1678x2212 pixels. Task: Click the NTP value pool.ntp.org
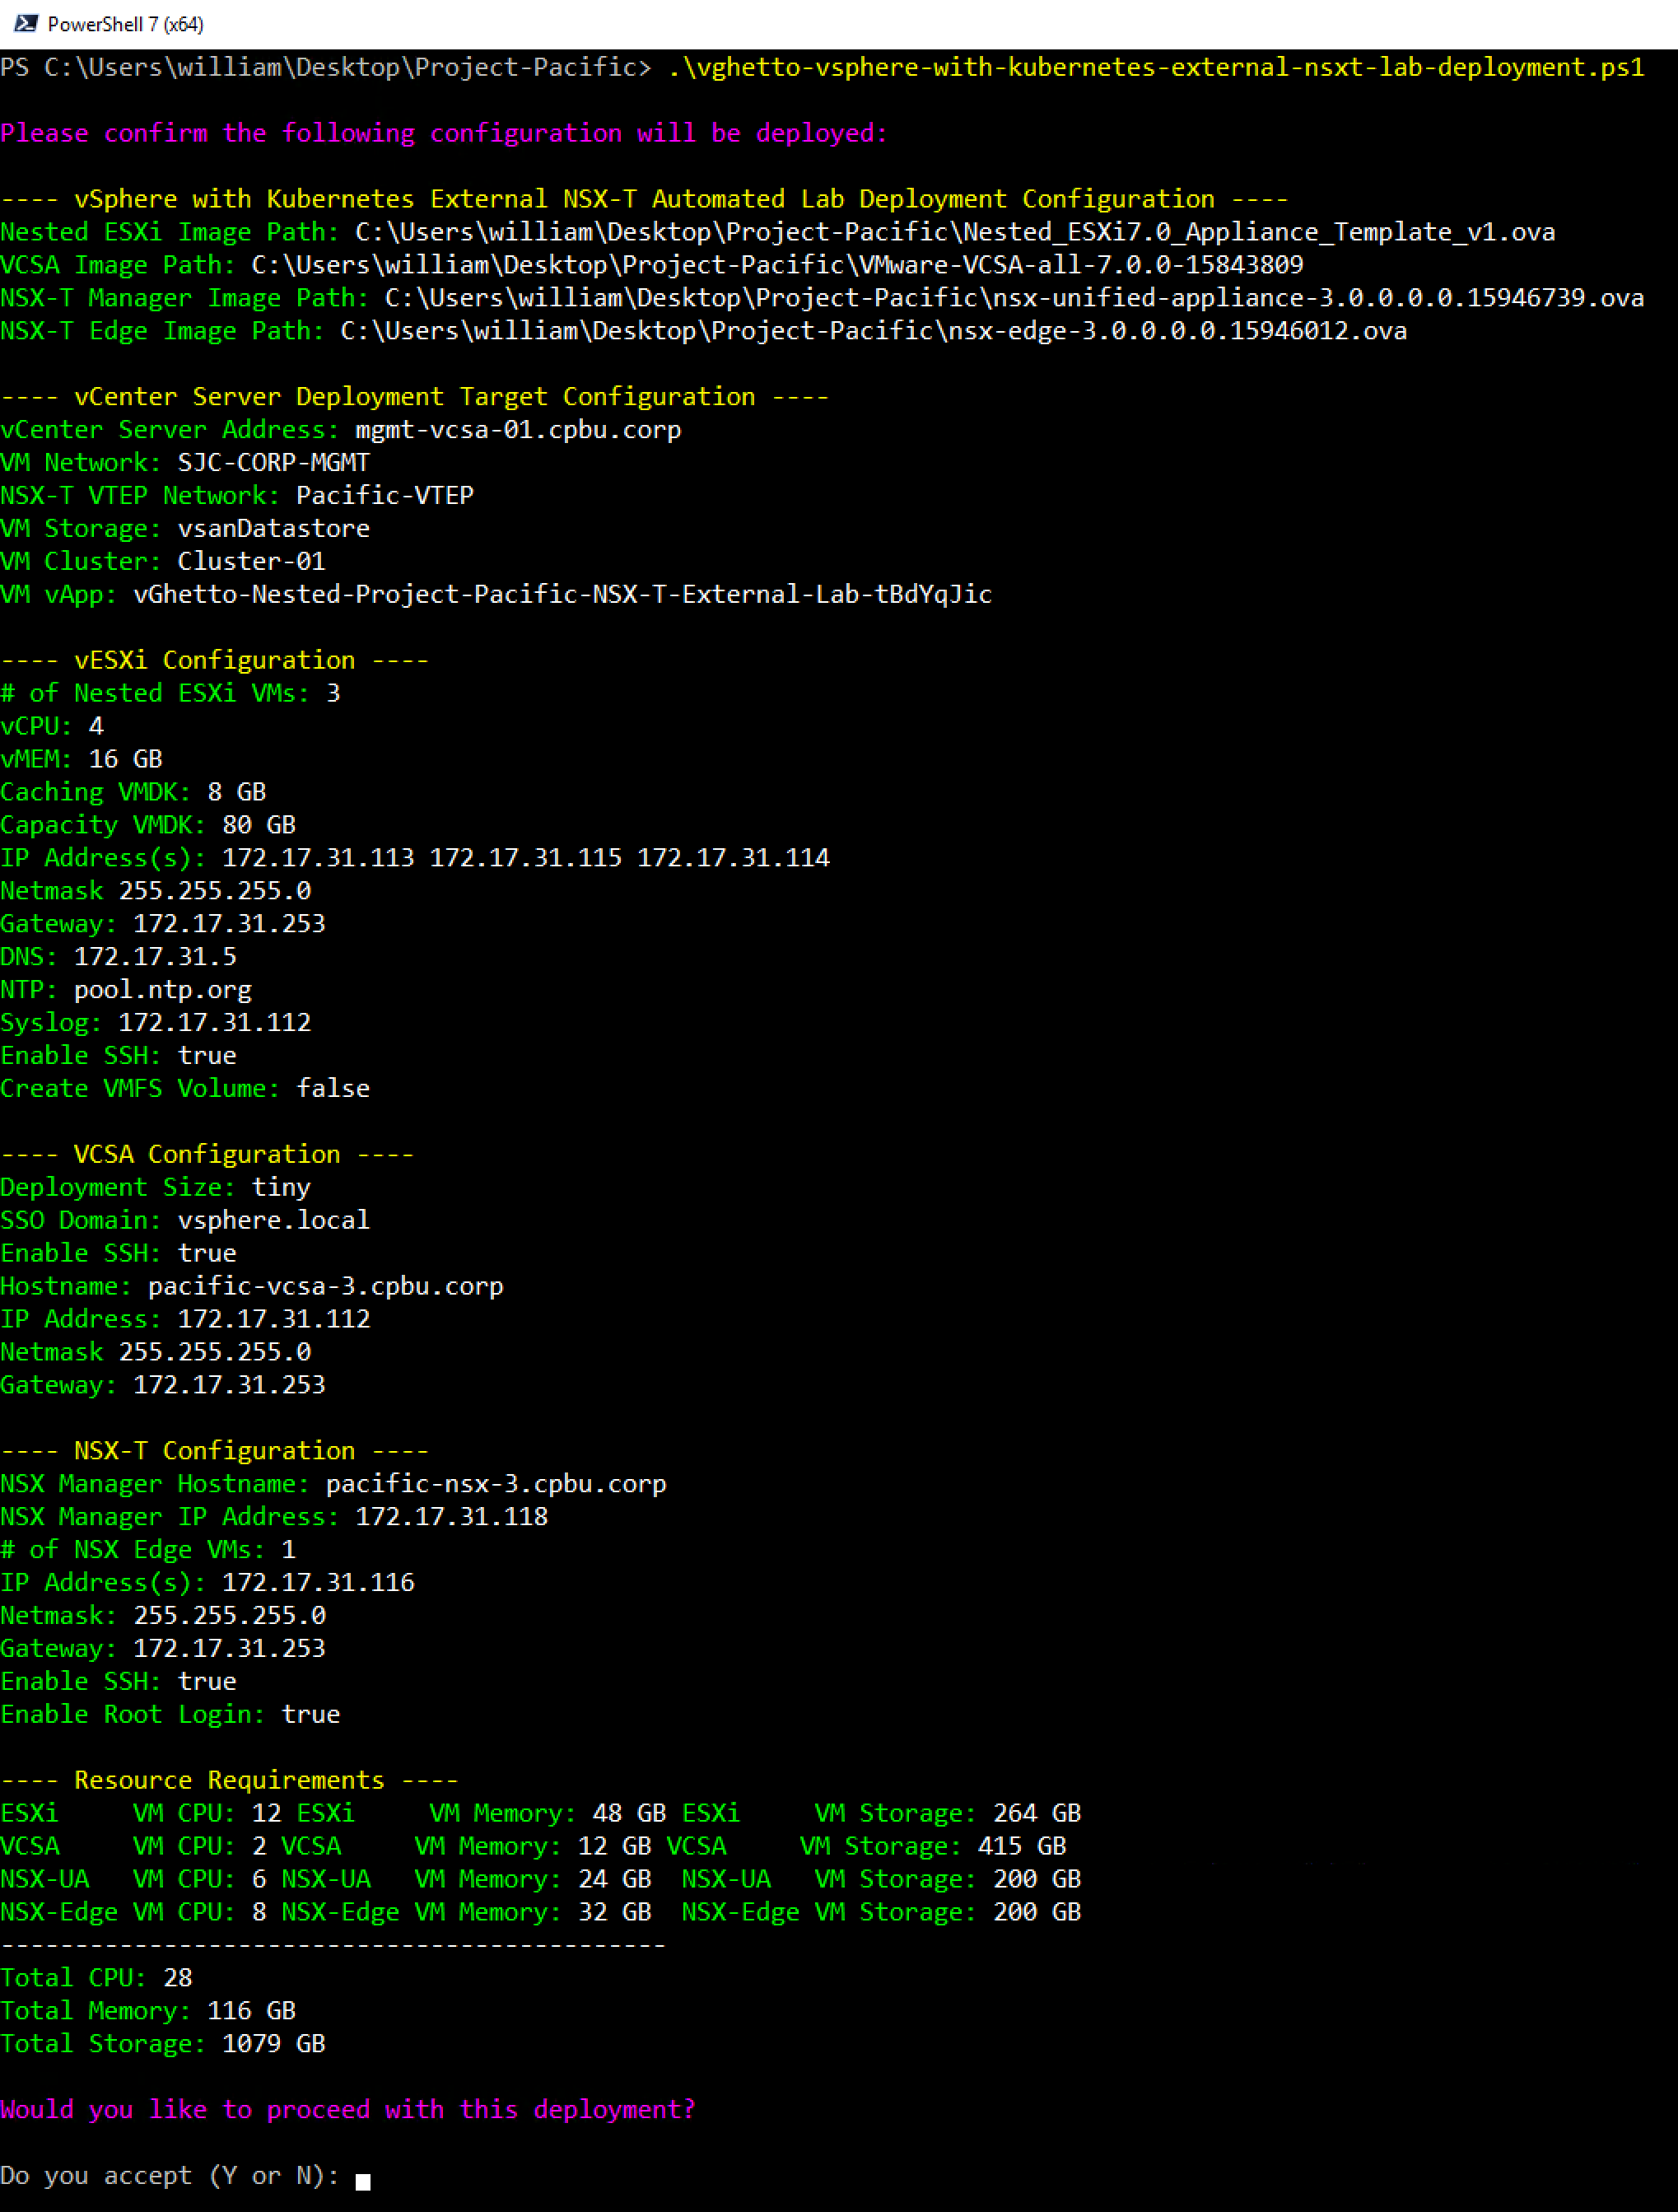[x=162, y=989]
